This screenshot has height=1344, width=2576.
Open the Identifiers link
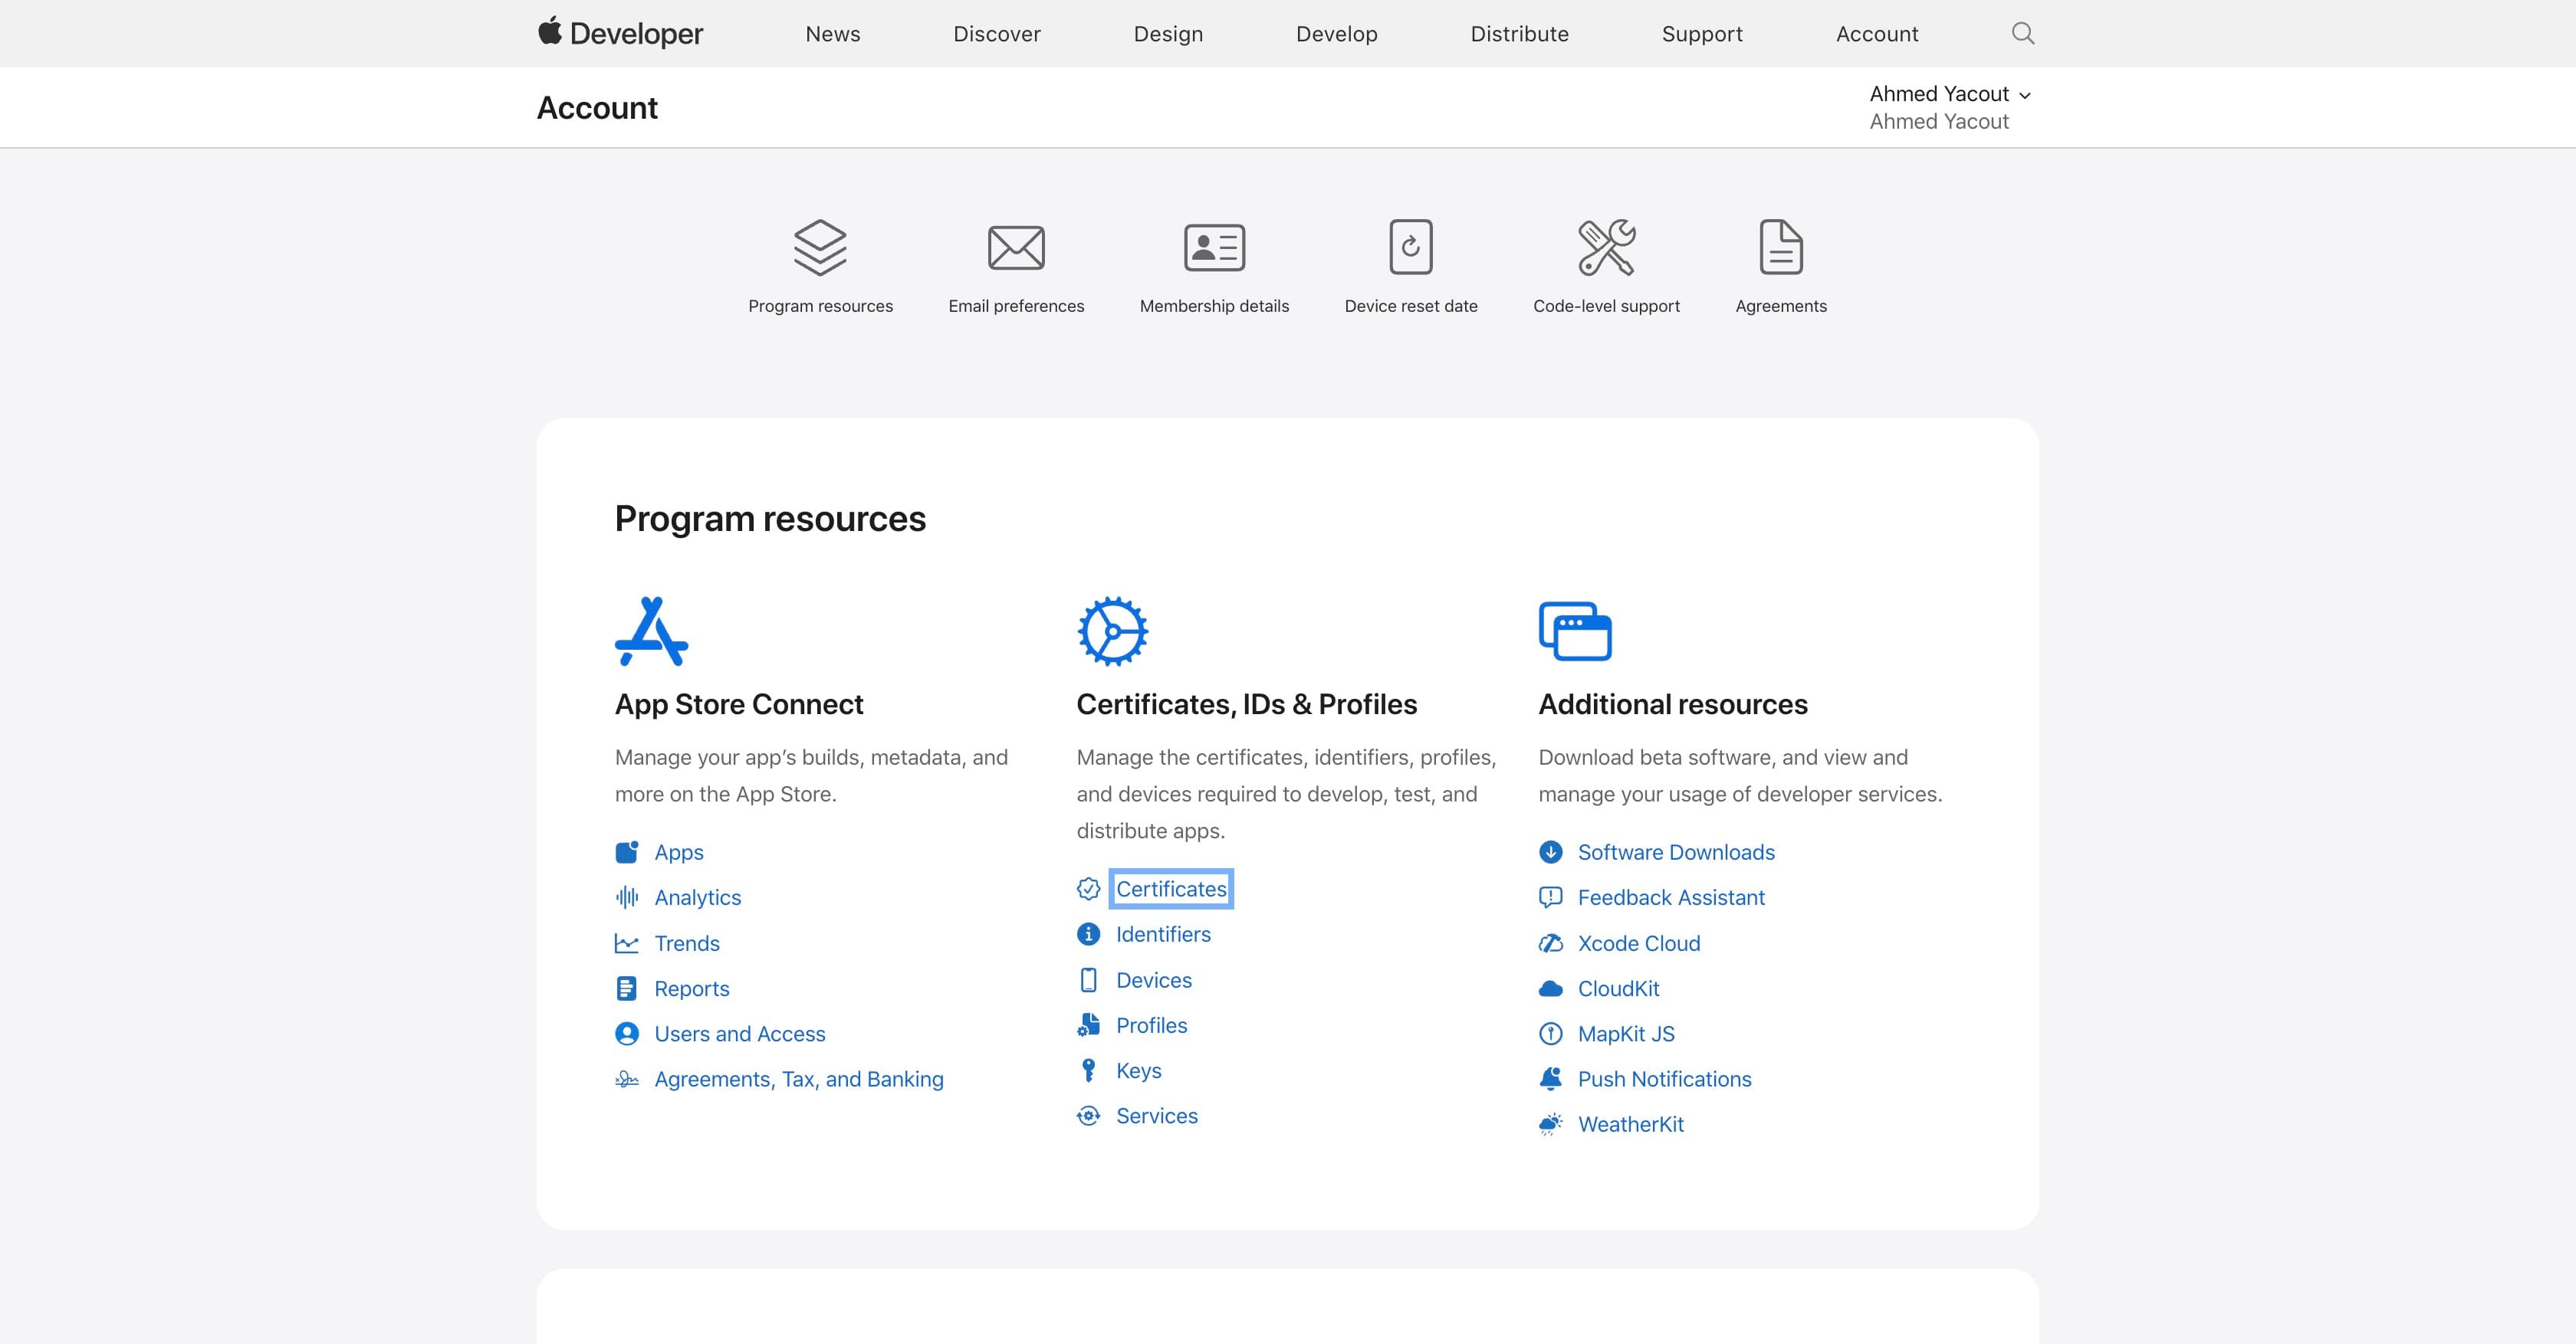click(x=1163, y=934)
